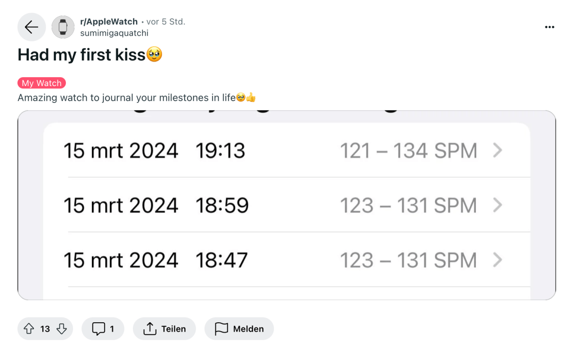The image size is (565, 350).
Task: Open the post screenshot image at 18:47 row
Action: (x=287, y=260)
